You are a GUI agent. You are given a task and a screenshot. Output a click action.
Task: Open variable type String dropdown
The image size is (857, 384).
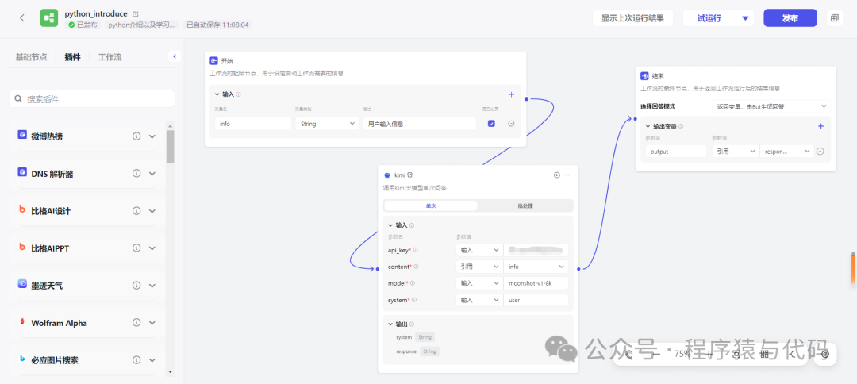click(x=328, y=124)
